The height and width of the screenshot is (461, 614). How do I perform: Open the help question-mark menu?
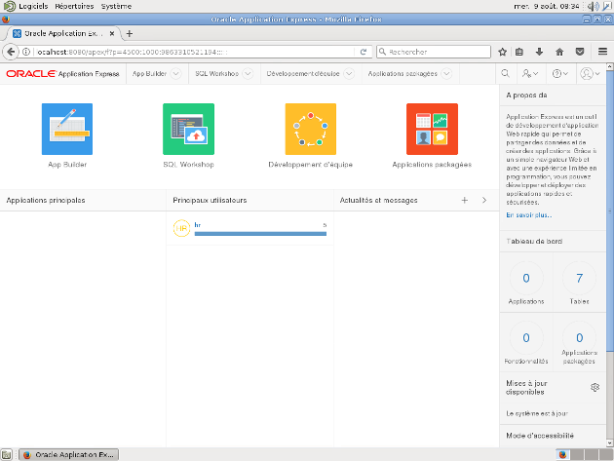click(x=560, y=73)
